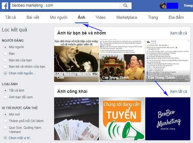Click the search box with beobeo marketing

[x=65, y=5]
